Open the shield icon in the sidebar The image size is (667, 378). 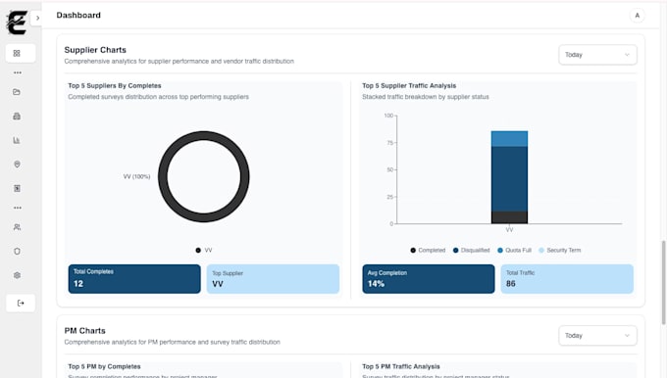[17, 251]
